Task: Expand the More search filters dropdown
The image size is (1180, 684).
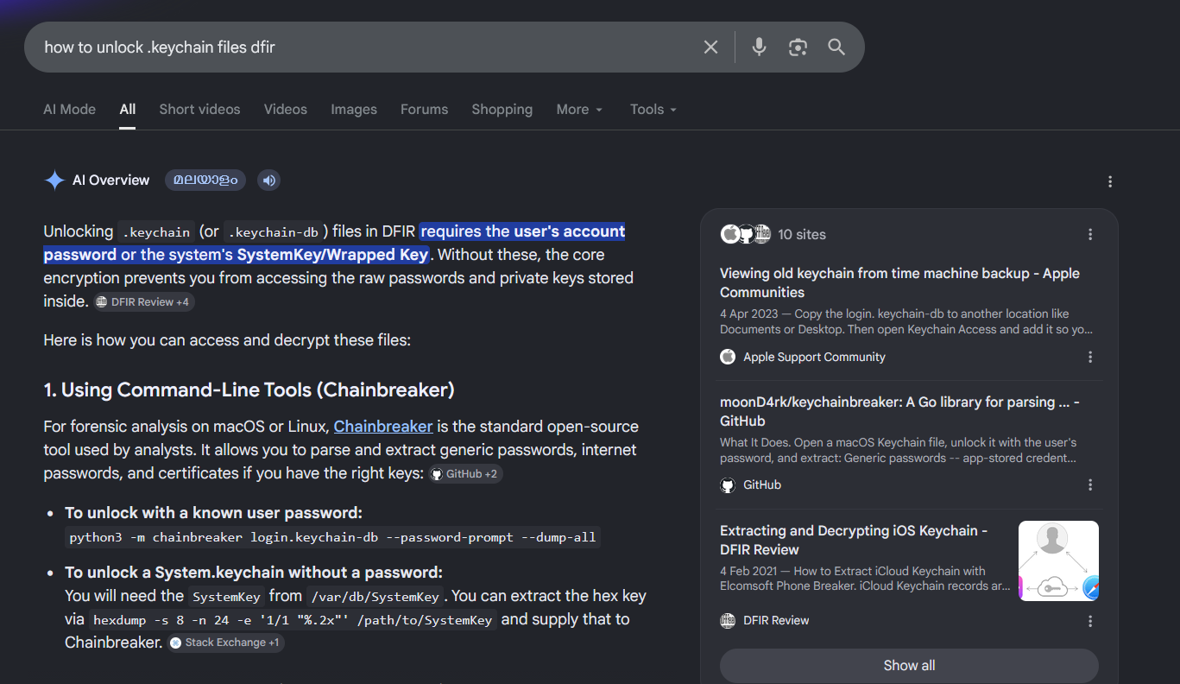Action: click(x=579, y=110)
